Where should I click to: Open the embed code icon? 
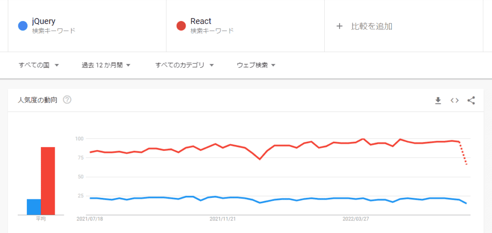(x=455, y=100)
